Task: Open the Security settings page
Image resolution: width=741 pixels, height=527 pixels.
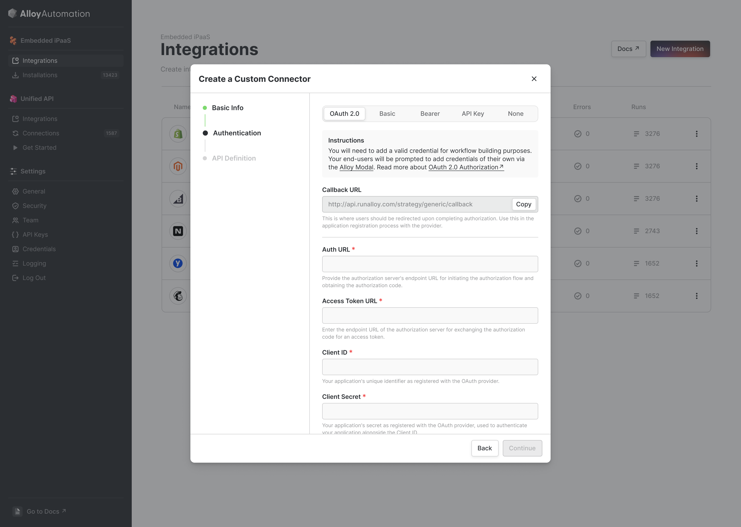Action: point(34,206)
